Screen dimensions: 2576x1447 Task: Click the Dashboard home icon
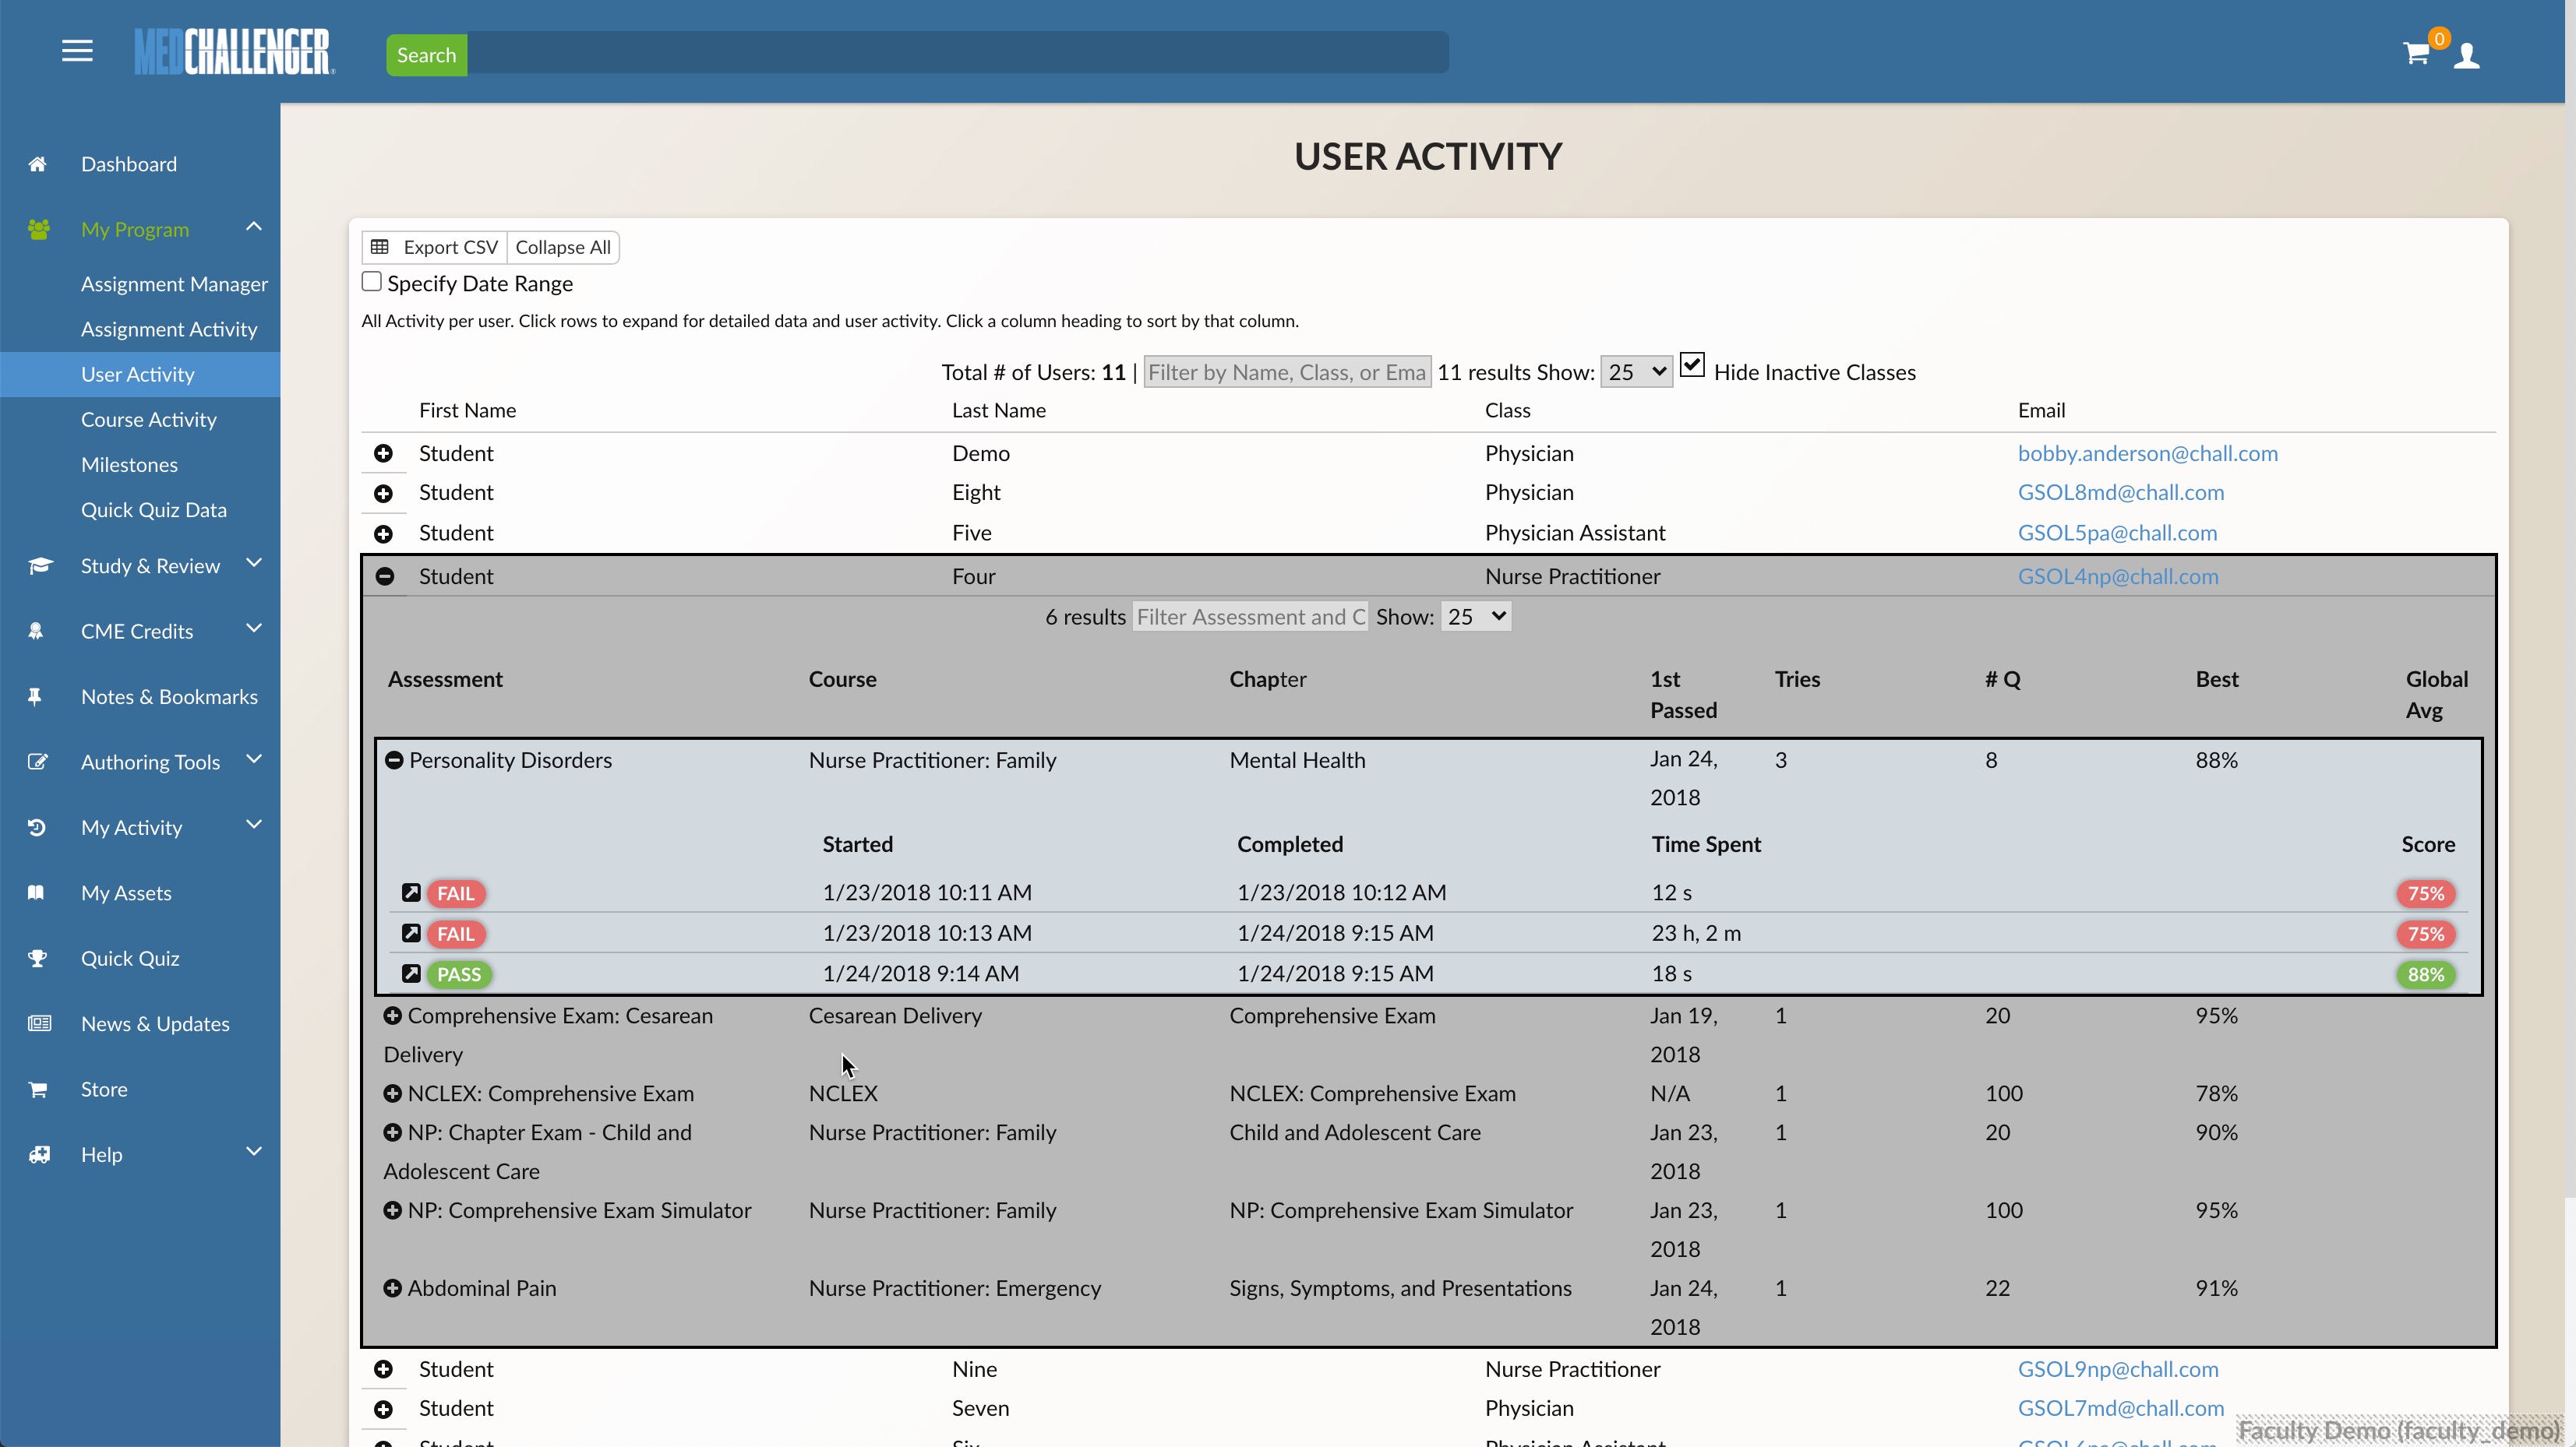(x=37, y=164)
